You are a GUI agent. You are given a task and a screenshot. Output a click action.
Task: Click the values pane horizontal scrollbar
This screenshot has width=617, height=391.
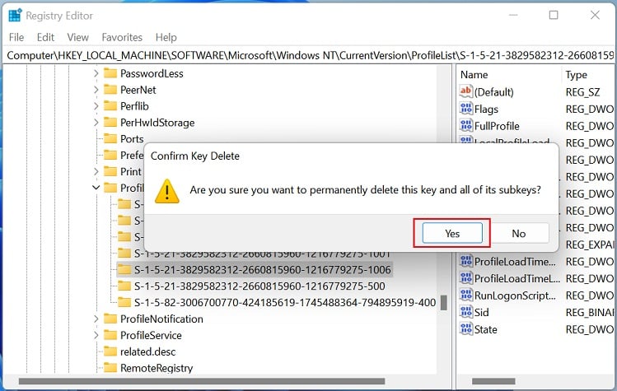(x=493, y=381)
